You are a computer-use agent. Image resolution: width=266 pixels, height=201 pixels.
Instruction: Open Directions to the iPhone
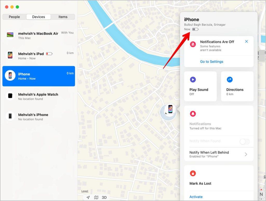coord(237,86)
